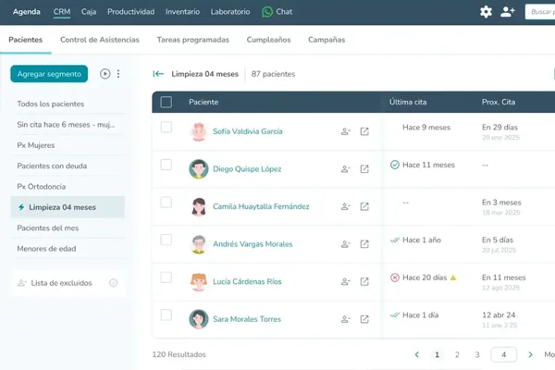Image resolution: width=555 pixels, height=370 pixels.
Task: Collapse the segment sidebar with arrow icon
Action: tap(158, 74)
